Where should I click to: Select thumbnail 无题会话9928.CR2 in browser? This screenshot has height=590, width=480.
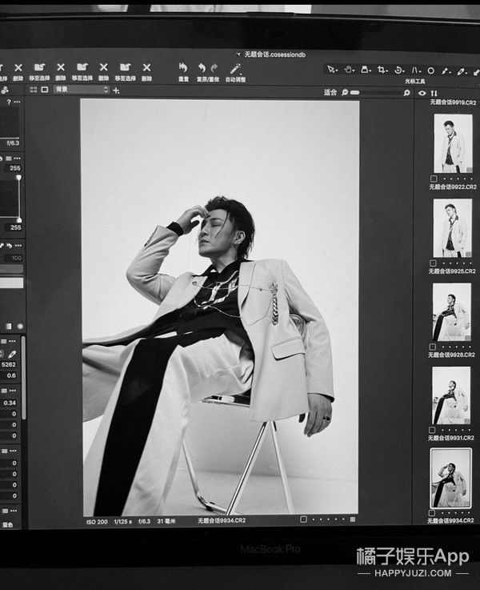[452, 312]
